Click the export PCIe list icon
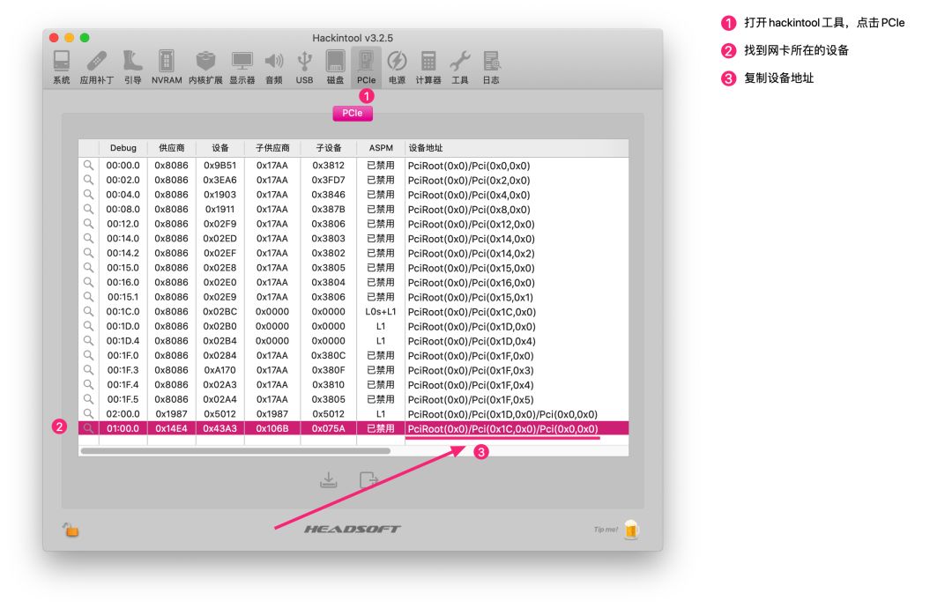 pyautogui.click(x=368, y=480)
